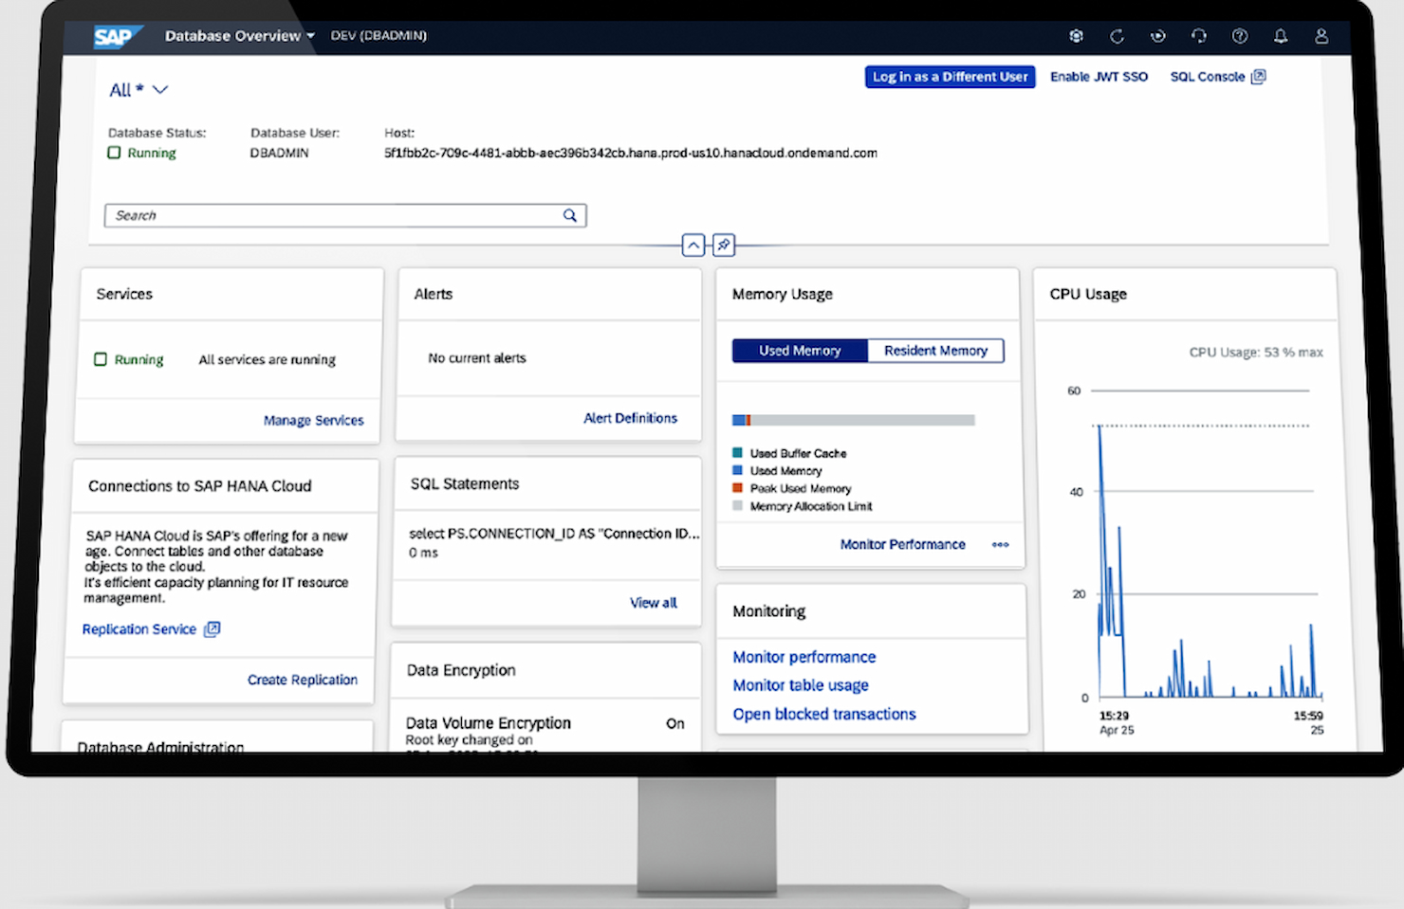The image size is (1404, 909).
Task: Open the settings gear in the top bar
Action: coord(1076,36)
